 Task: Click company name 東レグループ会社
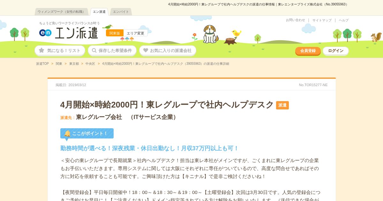coord(99,117)
